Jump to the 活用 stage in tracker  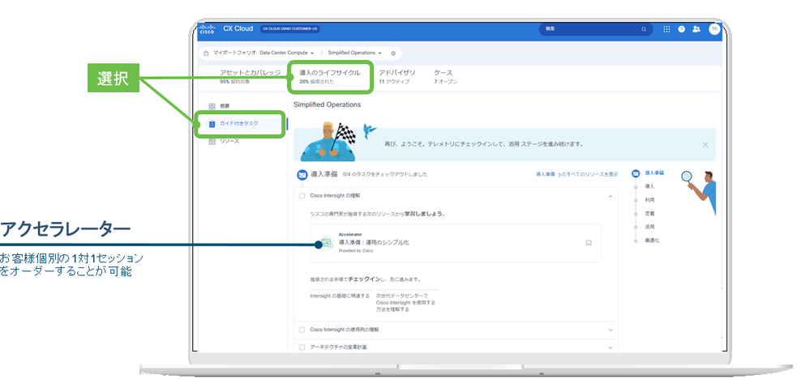(x=649, y=227)
